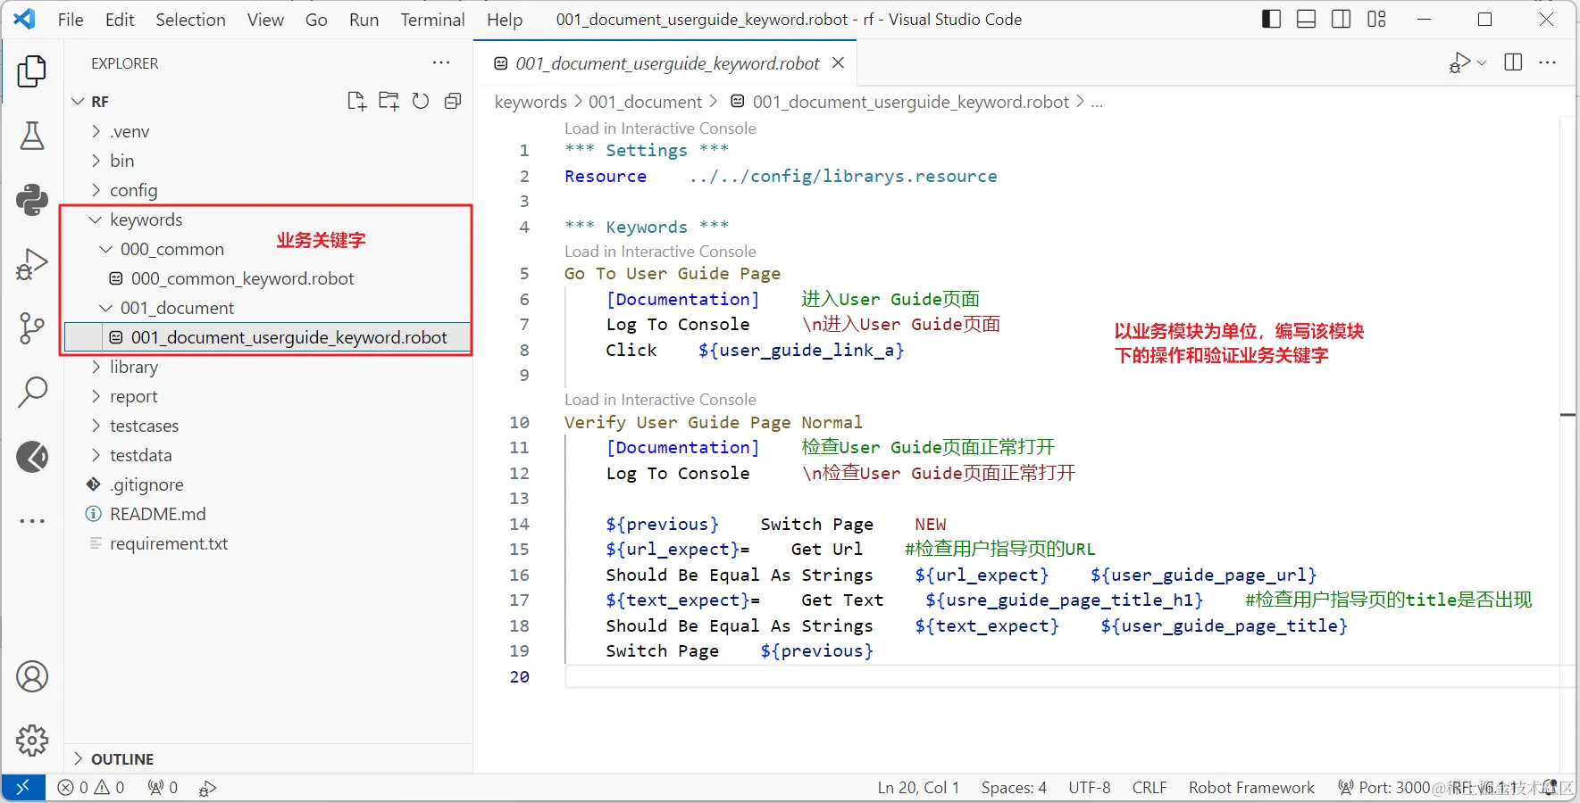The image size is (1580, 803).
Task: Change end of line sequence CRLF
Action: coord(1149,788)
